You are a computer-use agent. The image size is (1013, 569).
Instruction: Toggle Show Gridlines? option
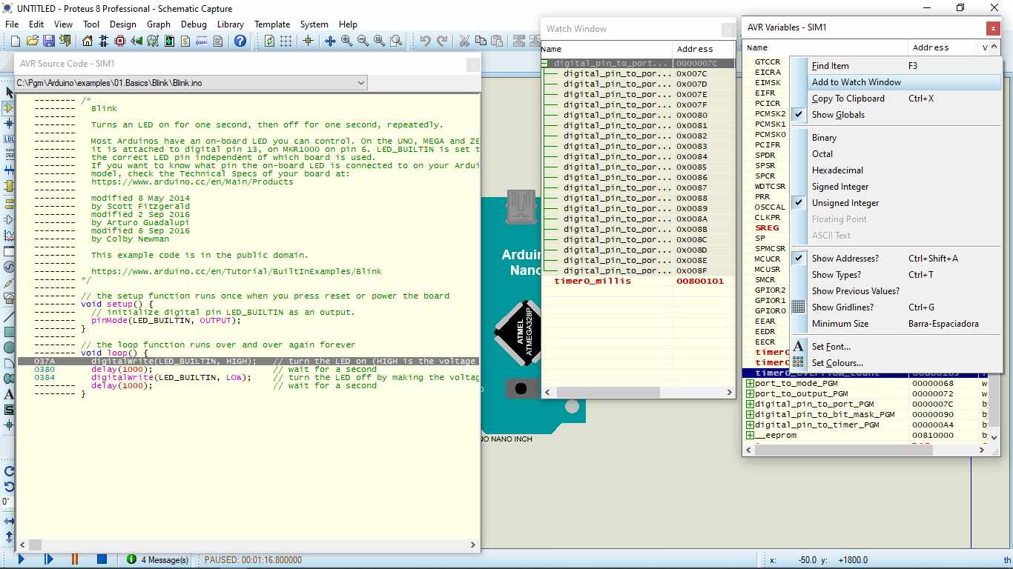[896, 307]
